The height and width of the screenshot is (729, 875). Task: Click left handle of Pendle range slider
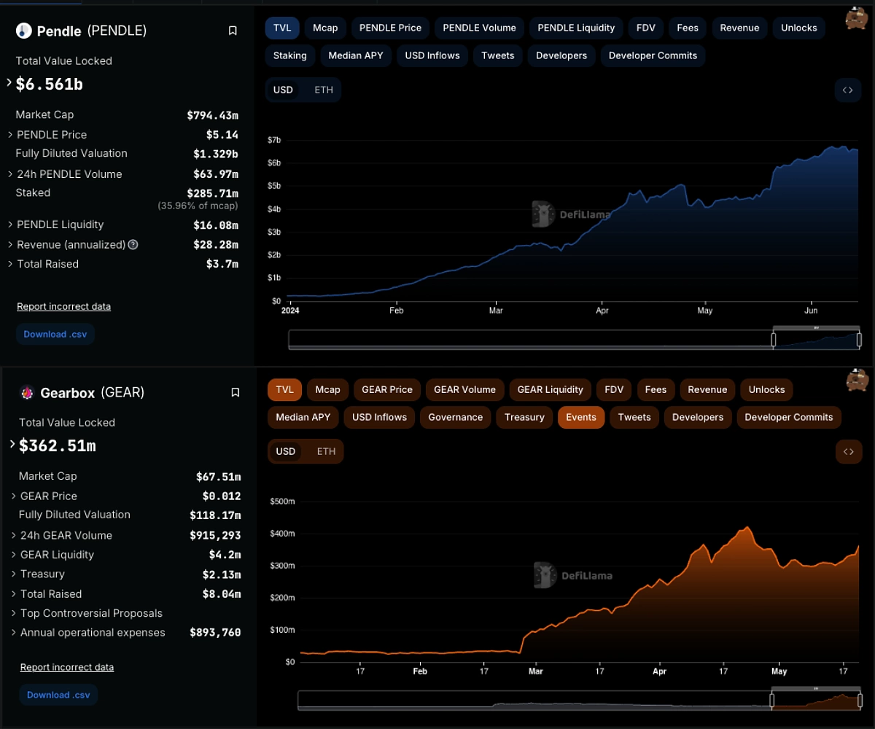tap(774, 340)
